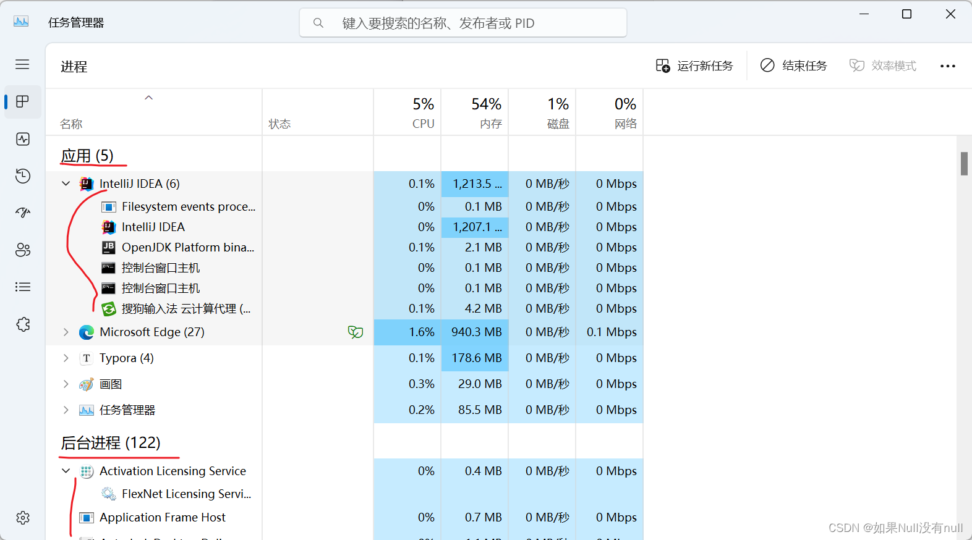Select the Processes sidebar icon
The width and height of the screenshot is (972, 540).
click(x=23, y=101)
